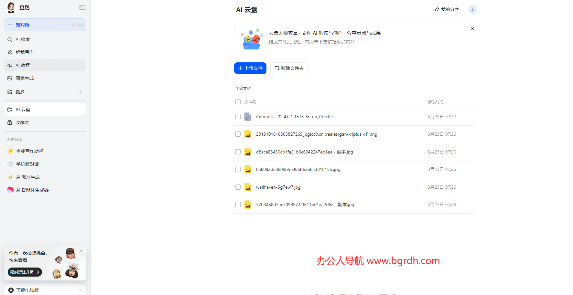Open the 全能写作助手 history chat
The height and width of the screenshot is (295, 573).
coord(45,151)
